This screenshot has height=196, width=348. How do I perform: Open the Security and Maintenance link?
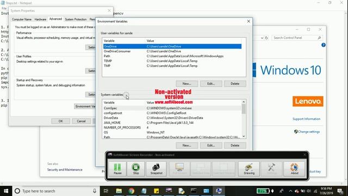(x=65, y=169)
